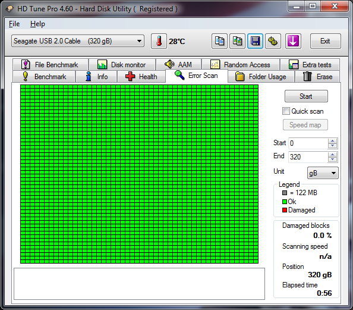
Task: Click the 320 gB position value
Action: [x=320, y=275]
